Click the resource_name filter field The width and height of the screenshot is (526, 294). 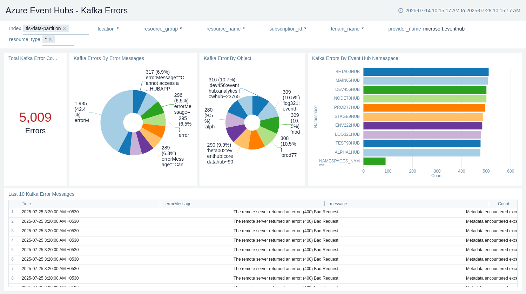point(251,29)
